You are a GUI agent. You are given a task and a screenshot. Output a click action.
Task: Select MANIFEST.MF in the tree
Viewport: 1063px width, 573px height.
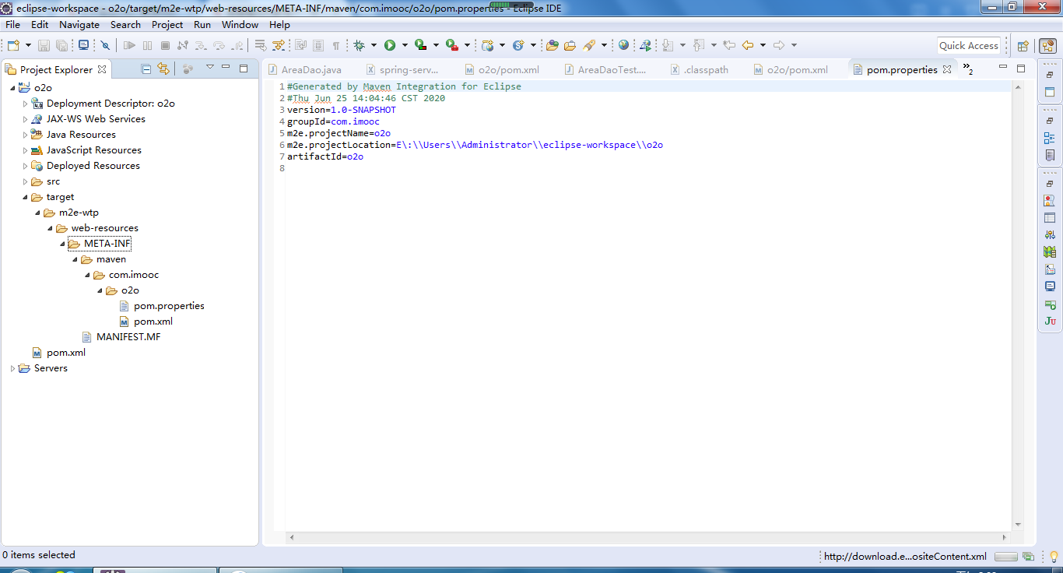coord(128,337)
